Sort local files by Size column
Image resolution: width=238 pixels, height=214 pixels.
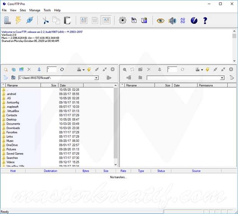(50, 85)
